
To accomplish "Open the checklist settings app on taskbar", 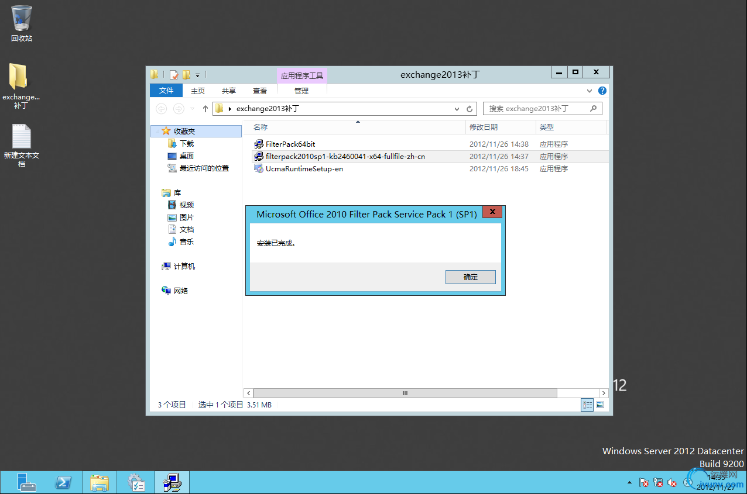I will point(136,482).
